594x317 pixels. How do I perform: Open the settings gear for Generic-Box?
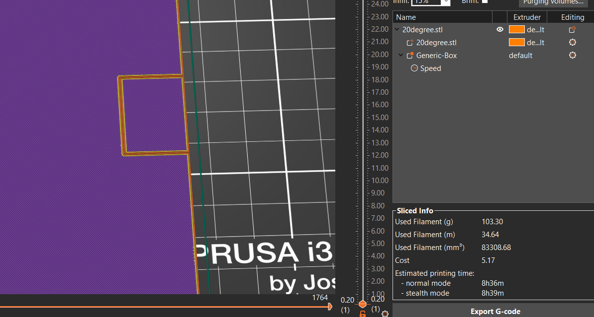(572, 55)
